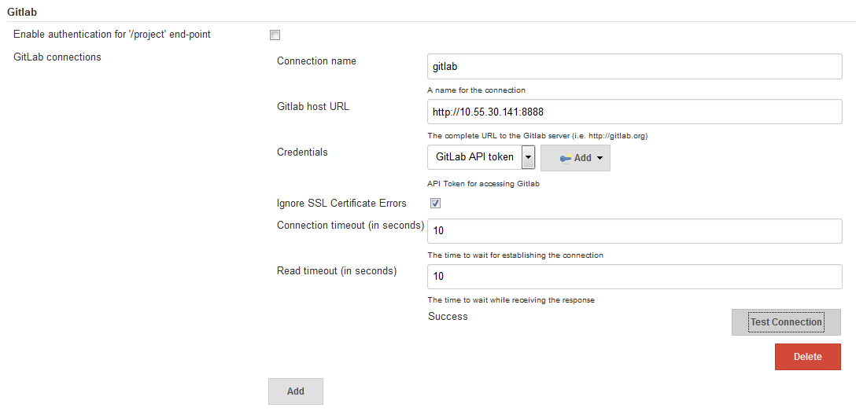Click the Read timeout input box

[634, 276]
